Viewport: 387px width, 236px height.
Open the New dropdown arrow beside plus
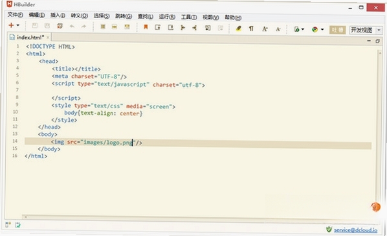click(17, 25)
